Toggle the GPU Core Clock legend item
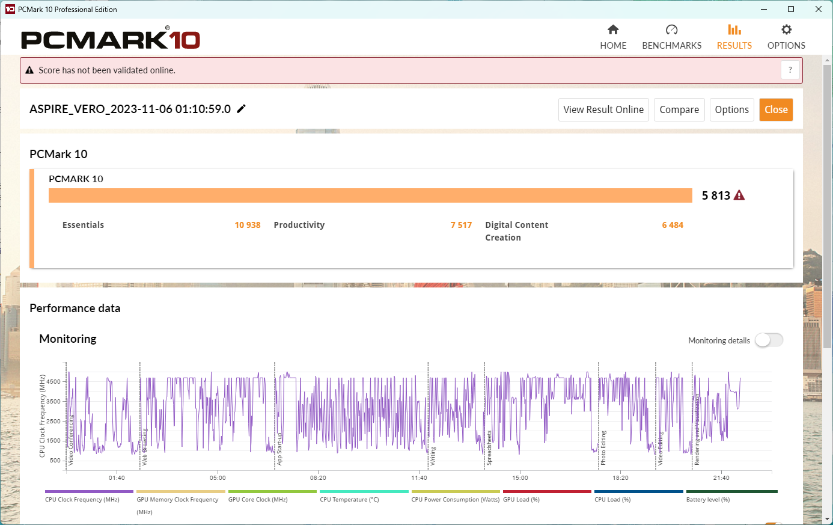Image resolution: width=833 pixels, height=525 pixels. click(272, 497)
